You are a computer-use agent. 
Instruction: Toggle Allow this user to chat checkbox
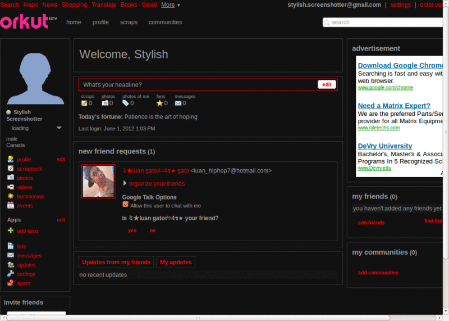point(125,204)
